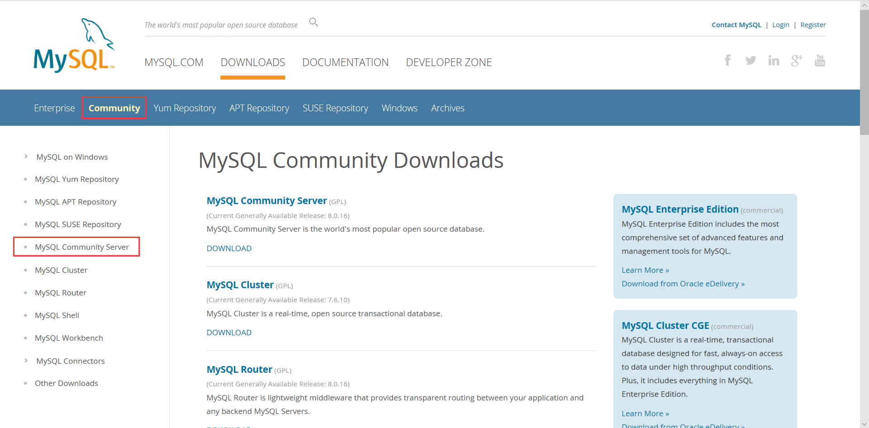869x428 pixels.
Task: Click the scrollbar up arrow
Action: click(864, 5)
